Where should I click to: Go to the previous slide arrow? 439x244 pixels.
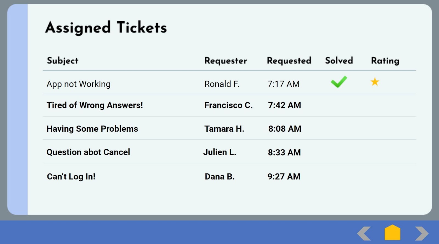[364, 233]
